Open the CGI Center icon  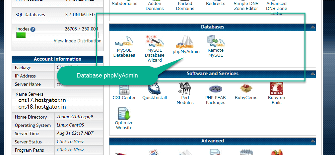124,88
